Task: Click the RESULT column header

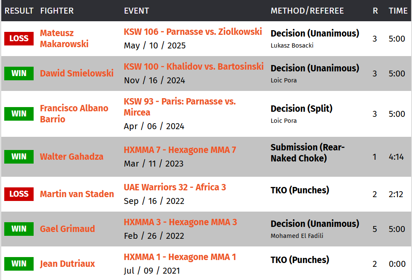Action: (19, 11)
